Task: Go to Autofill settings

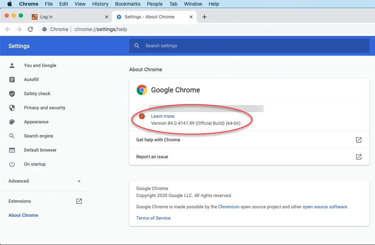Action: (31, 80)
